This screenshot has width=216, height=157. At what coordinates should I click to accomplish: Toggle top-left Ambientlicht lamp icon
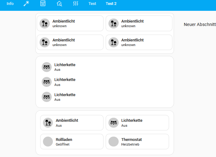pos(44,23)
